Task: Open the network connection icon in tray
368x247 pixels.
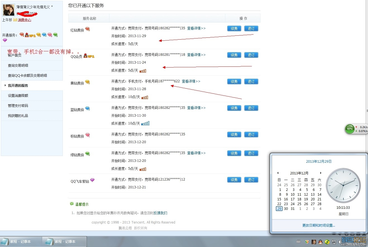Action: (334, 242)
